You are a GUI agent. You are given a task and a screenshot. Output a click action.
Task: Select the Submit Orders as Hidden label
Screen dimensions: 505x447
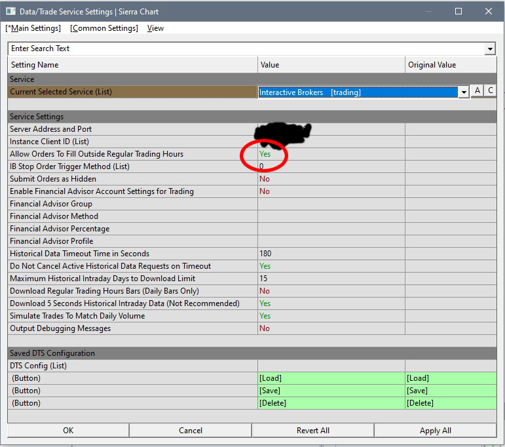point(53,179)
